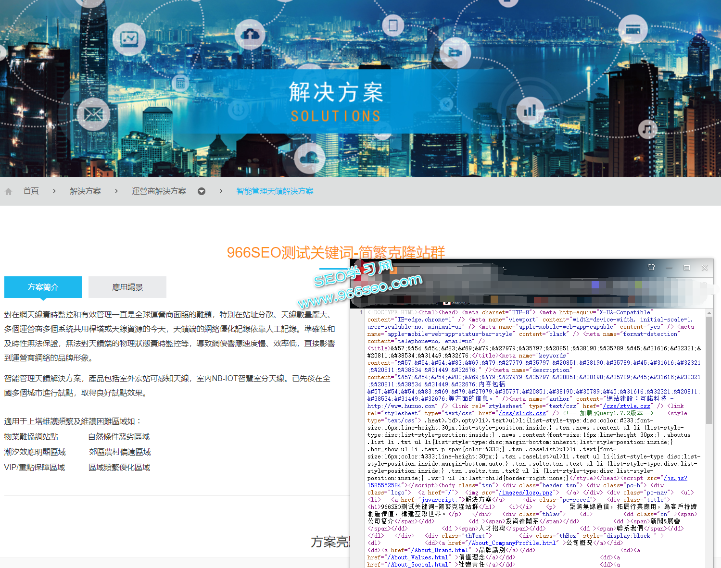Screen dimensions: 721x568
Task: Click the scroll-up arrow of source window
Action: (x=709, y=313)
